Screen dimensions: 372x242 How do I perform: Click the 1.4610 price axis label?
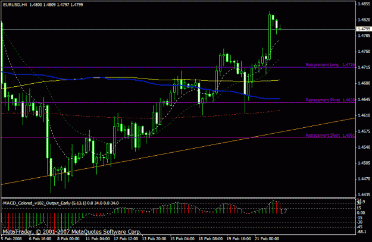(364, 115)
